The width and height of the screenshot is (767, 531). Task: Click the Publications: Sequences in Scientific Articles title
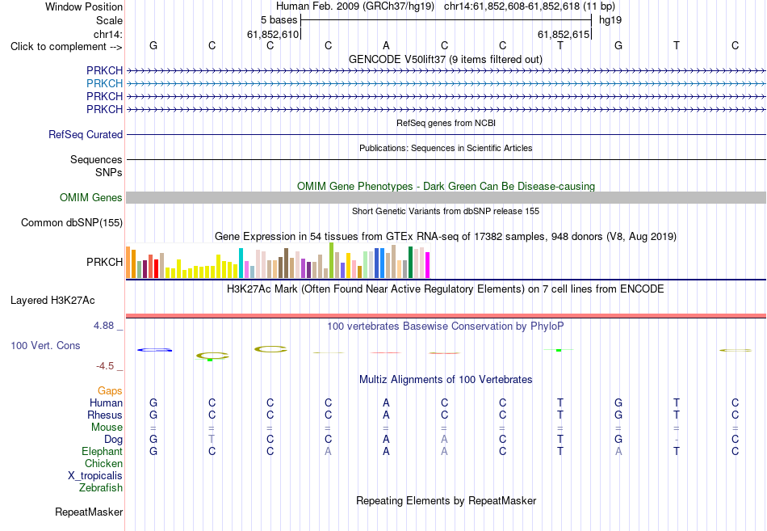click(446, 148)
